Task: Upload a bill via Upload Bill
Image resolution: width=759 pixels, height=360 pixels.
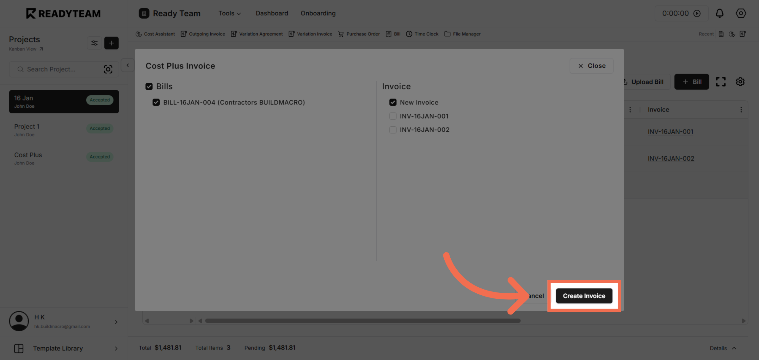Action: point(644,82)
